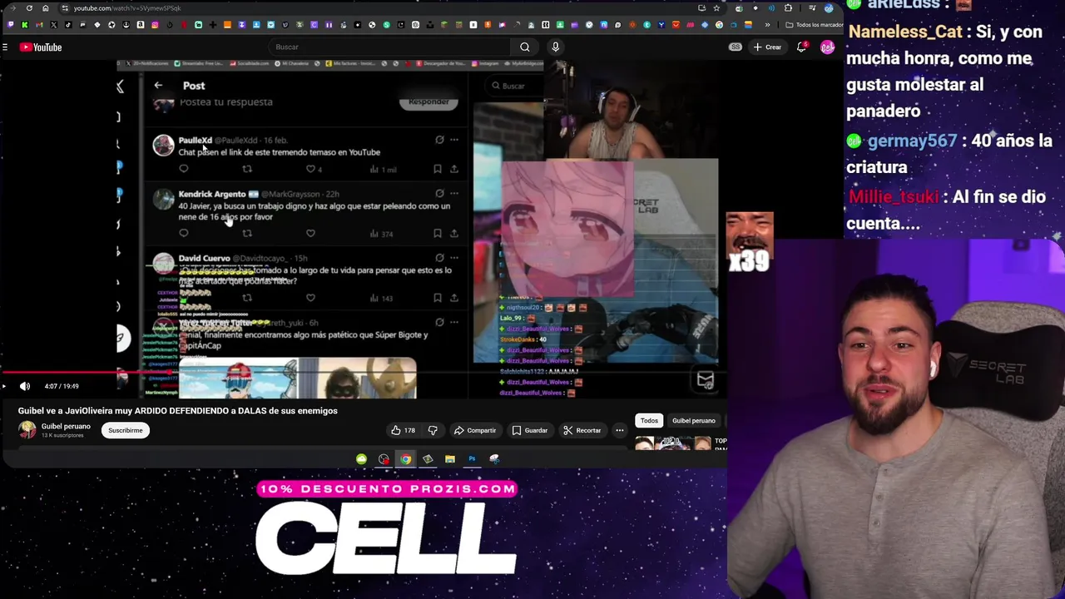The image size is (1065, 599).
Task: Click the envelope messages icon in video corner
Action: pos(706,380)
